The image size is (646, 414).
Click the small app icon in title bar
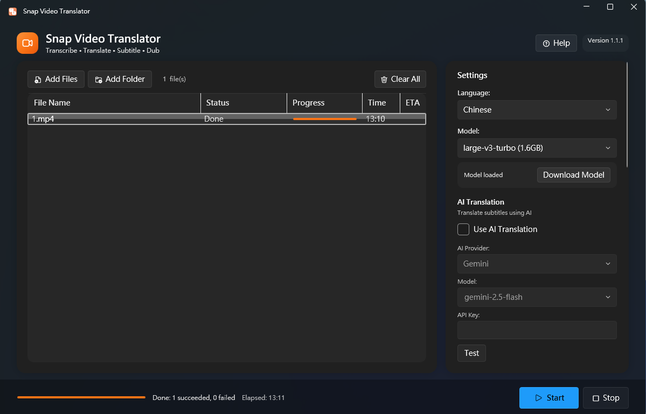[13, 11]
